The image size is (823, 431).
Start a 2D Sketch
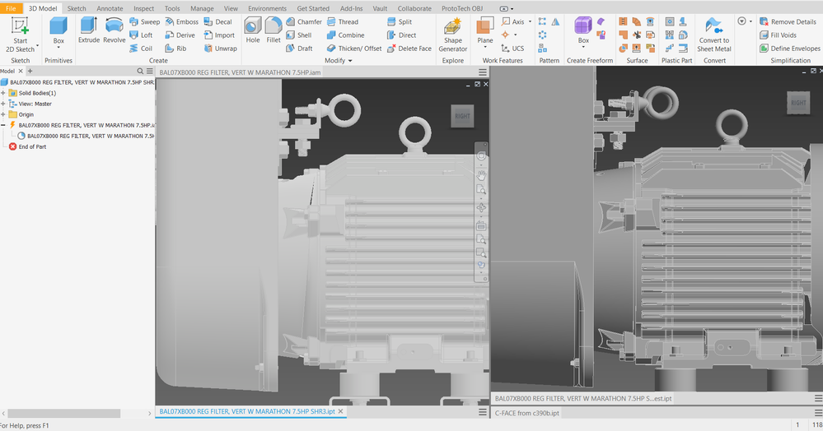pos(20,35)
